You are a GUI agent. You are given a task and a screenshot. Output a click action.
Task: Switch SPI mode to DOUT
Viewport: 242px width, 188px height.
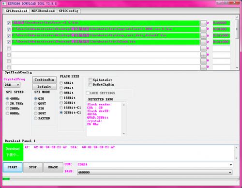tap(36, 113)
